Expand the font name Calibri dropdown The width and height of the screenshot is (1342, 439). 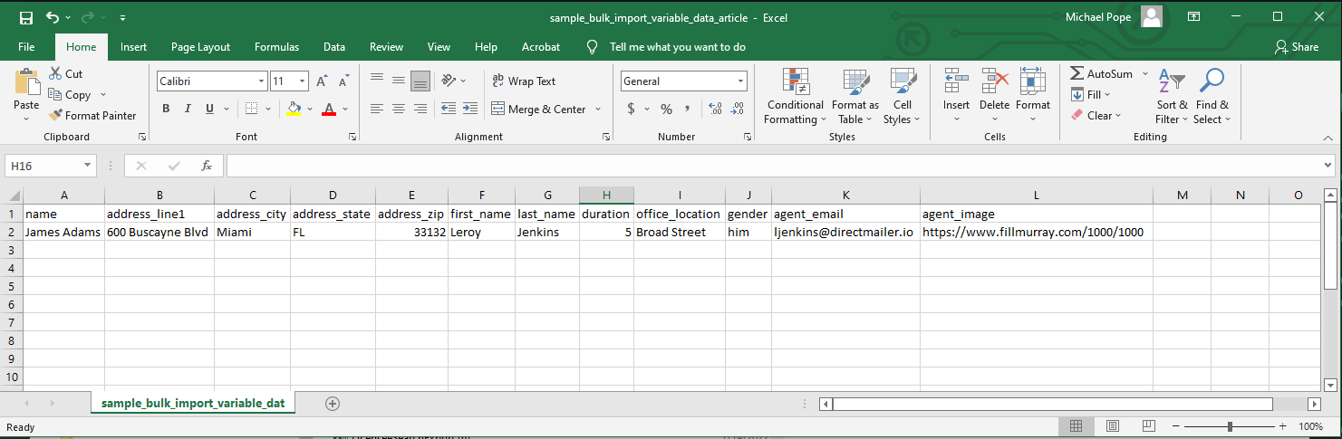261,81
